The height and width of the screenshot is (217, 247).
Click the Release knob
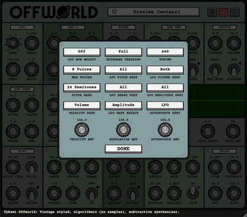[174, 193]
